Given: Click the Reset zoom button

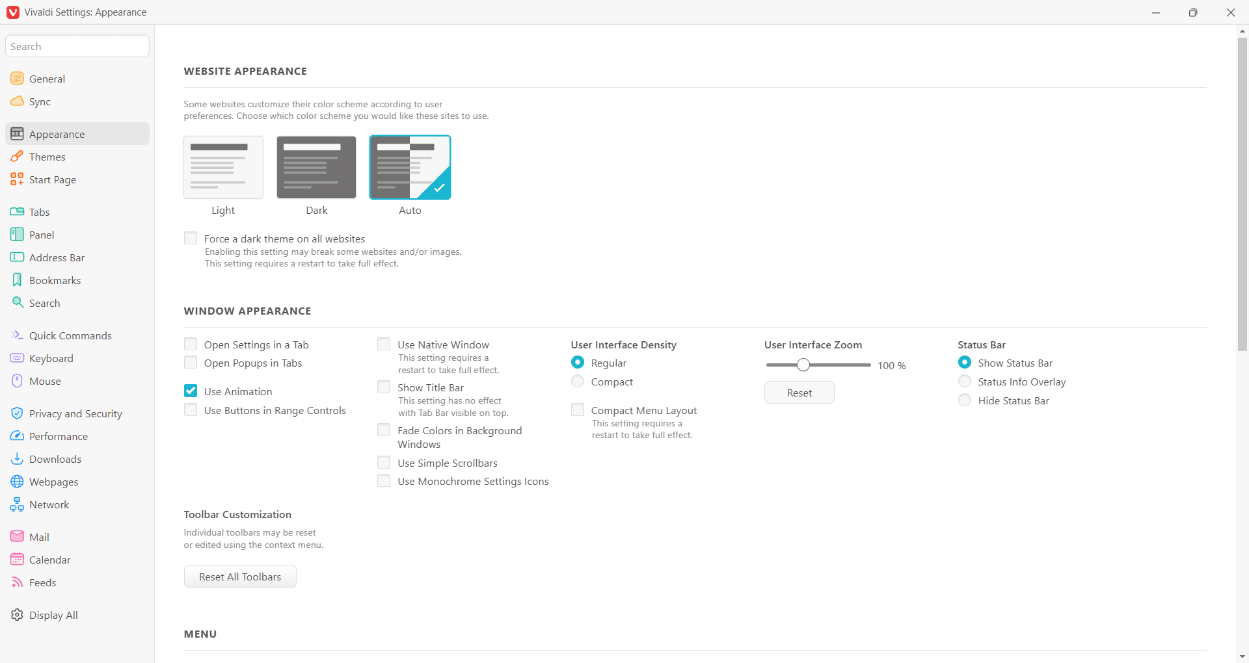Looking at the screenshot, I should [x=799, y=393].
